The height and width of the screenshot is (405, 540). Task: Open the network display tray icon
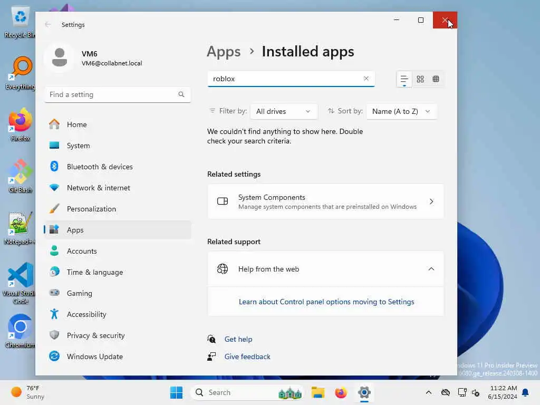tap(462, 392)
